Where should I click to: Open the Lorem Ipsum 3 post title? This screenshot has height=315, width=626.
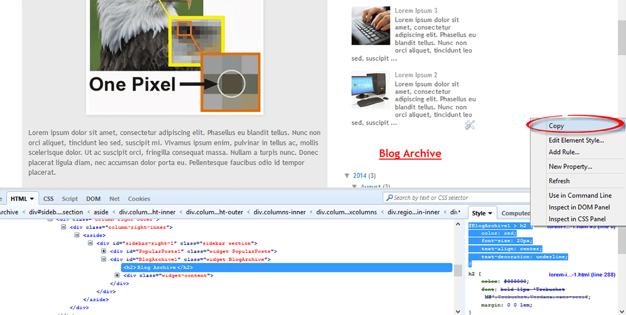[x=416, y=11]
